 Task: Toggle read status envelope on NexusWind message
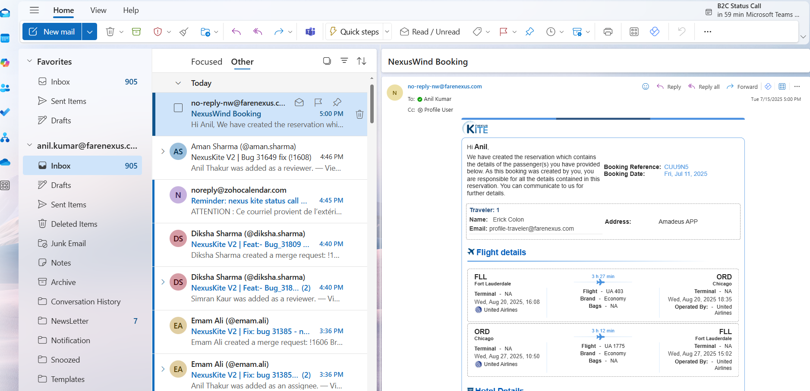[x=299, y=102]
